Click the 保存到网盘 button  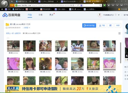89,25
